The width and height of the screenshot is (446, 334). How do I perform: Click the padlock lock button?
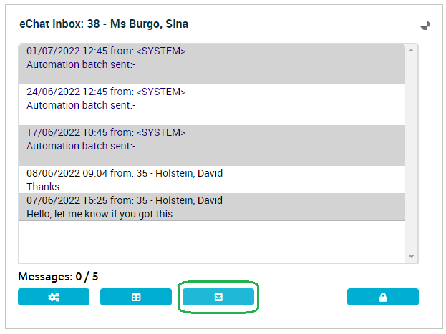click(383, 297)
